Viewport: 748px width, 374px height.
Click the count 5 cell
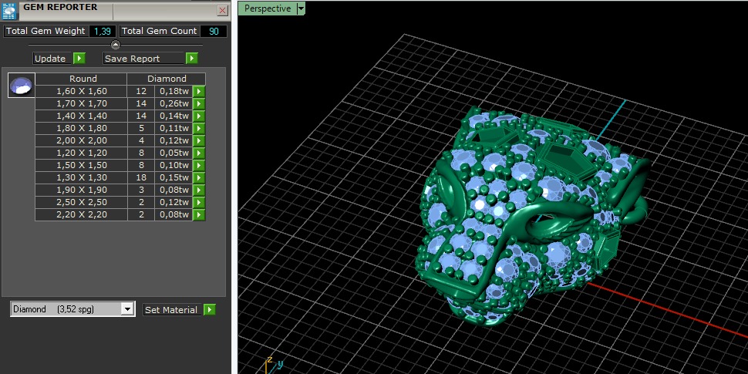point(140,128)
